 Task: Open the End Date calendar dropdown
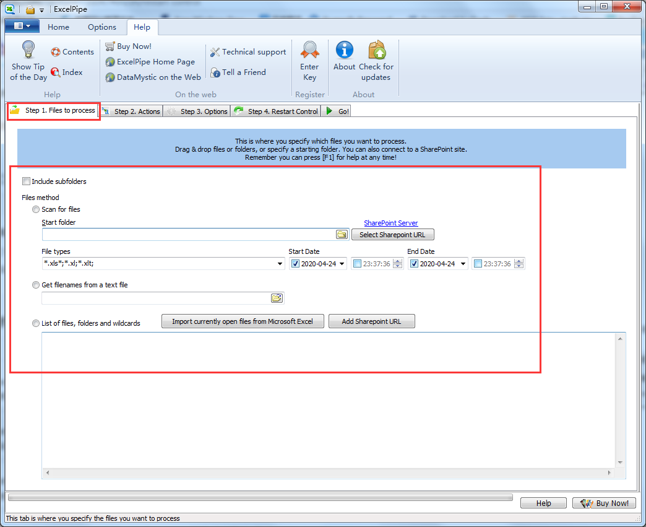463,264
